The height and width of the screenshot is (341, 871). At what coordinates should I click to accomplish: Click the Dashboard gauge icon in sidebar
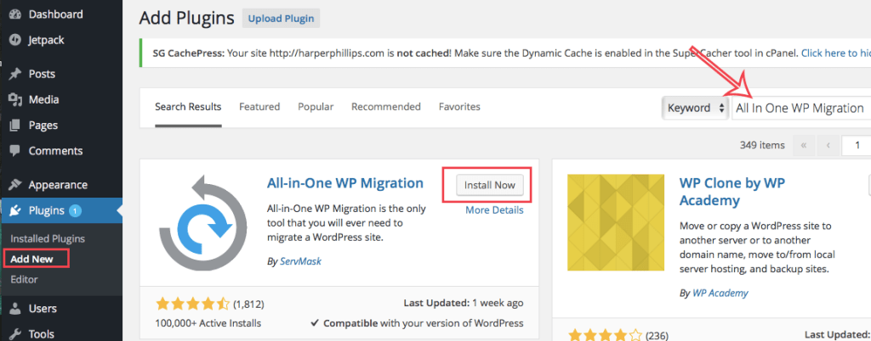14,14
